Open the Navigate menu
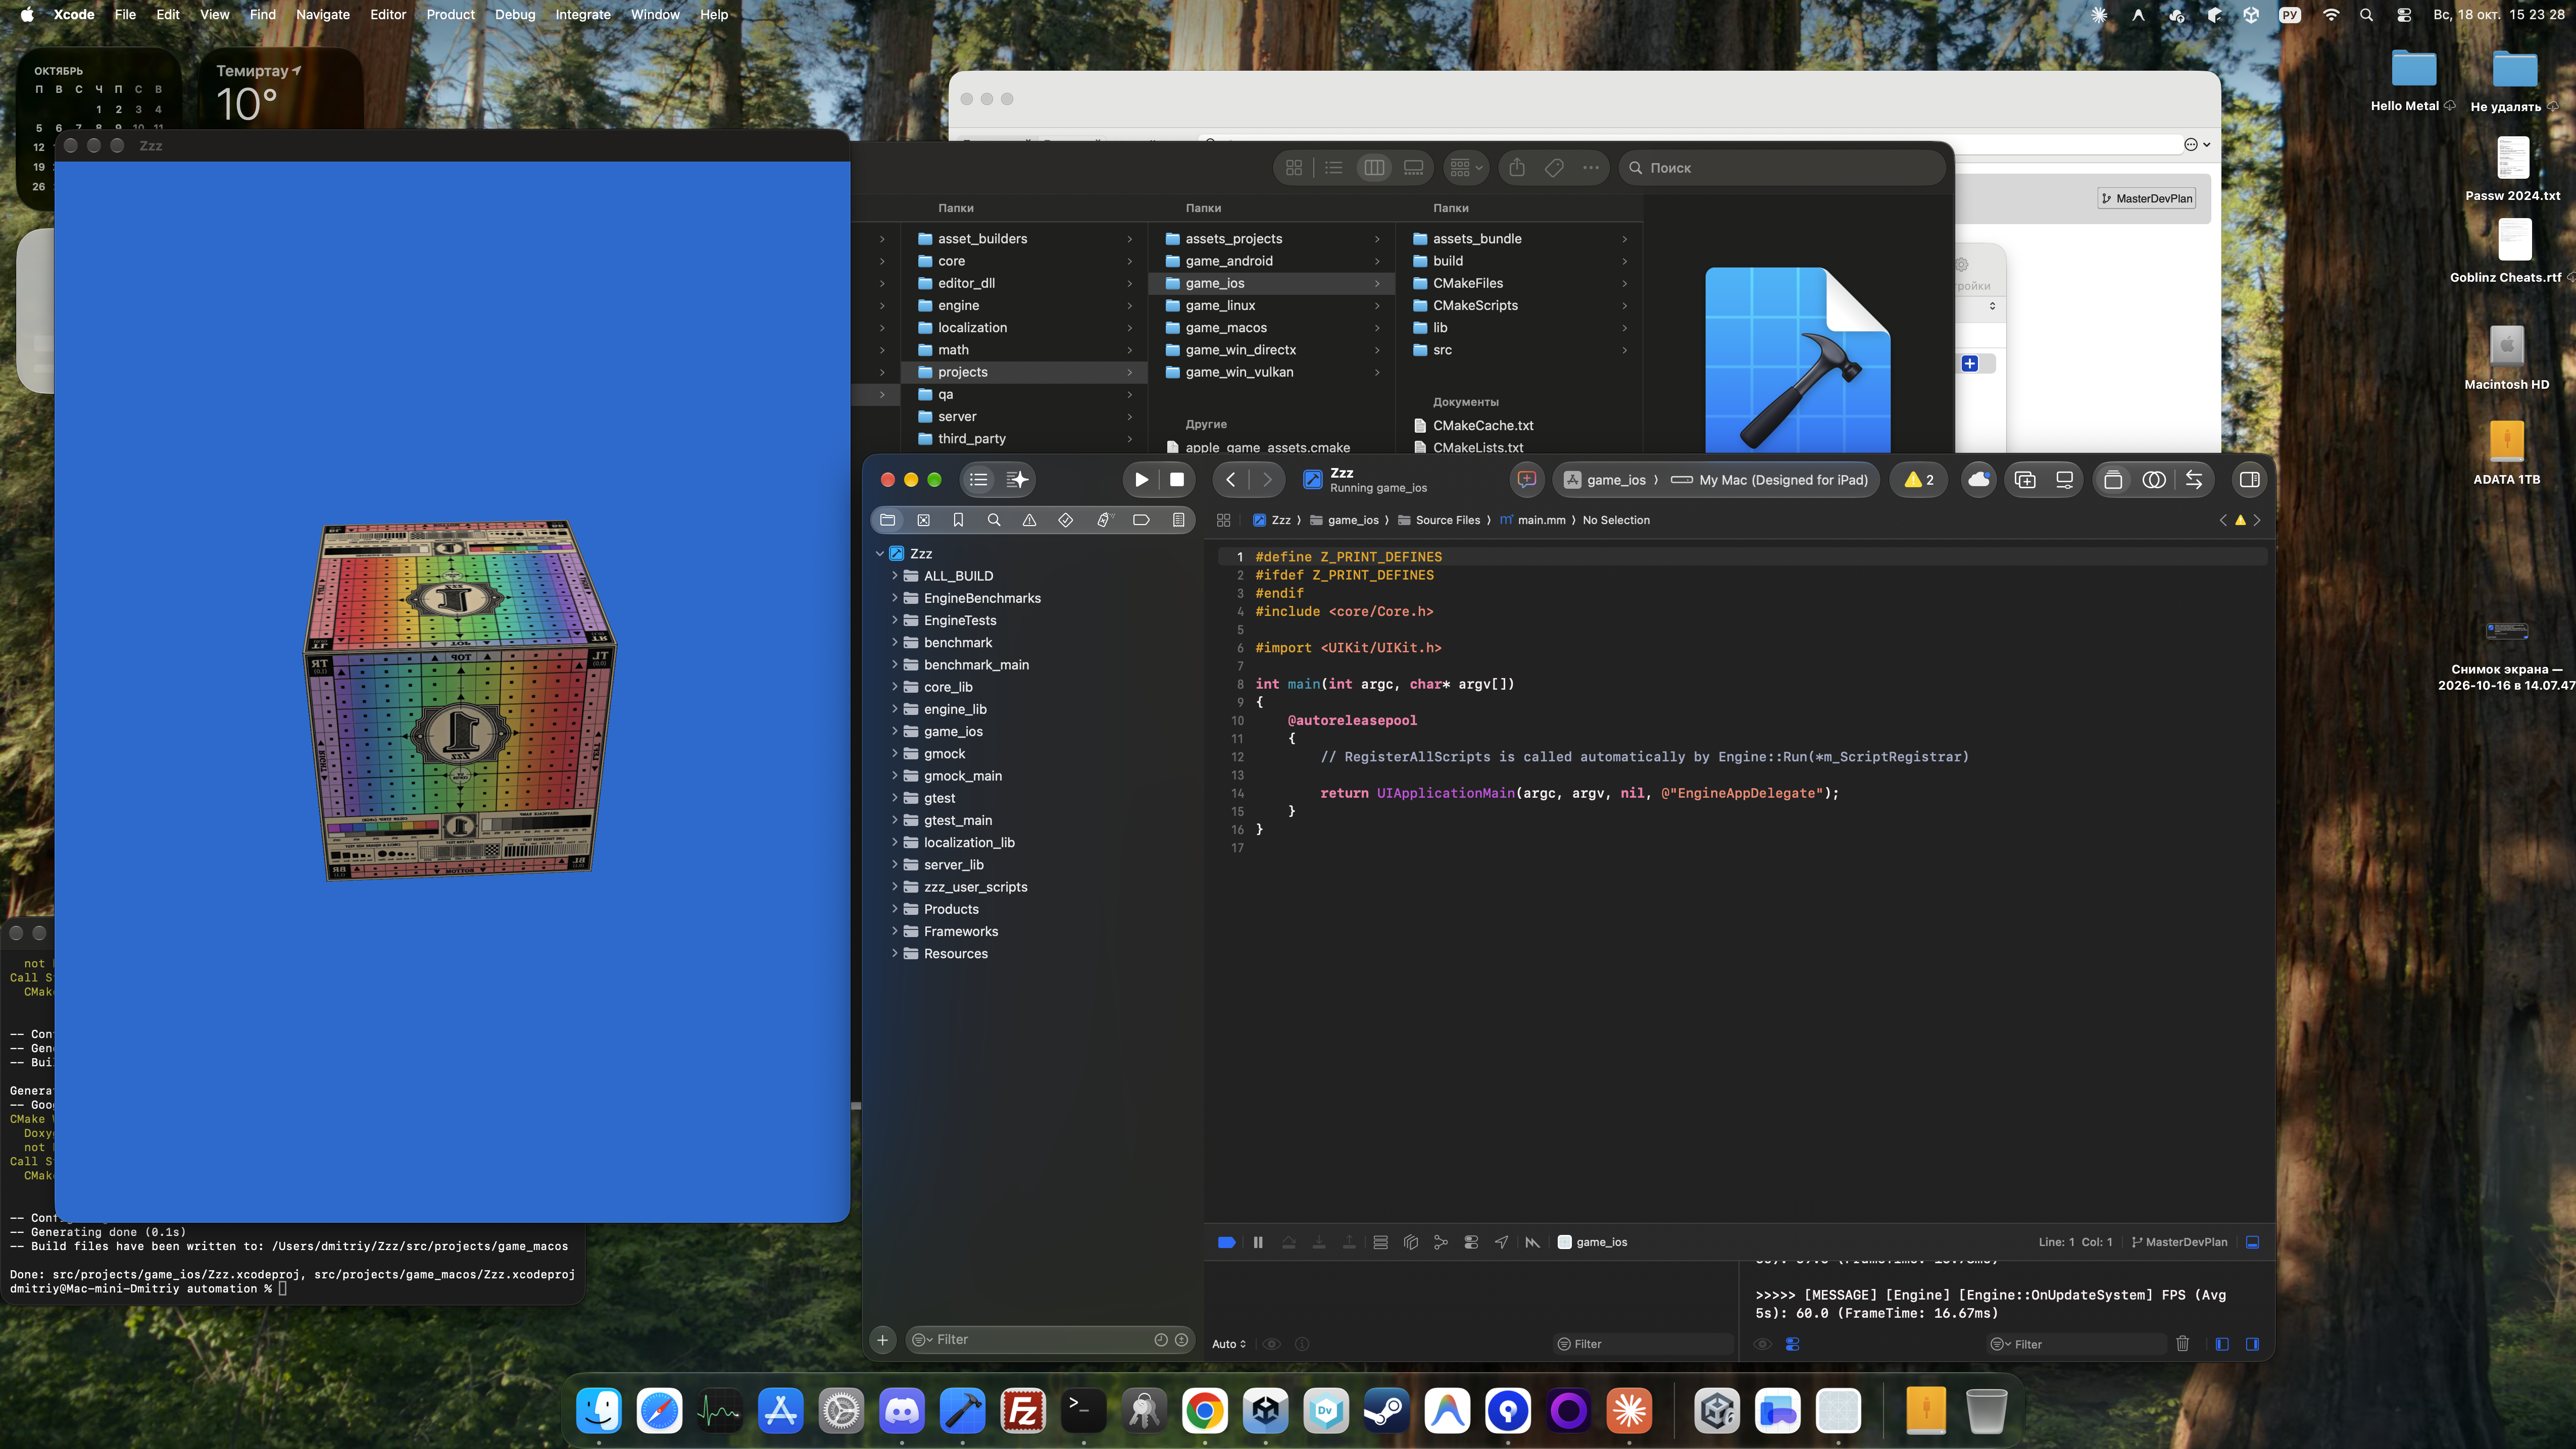 (x=322, y=14)
